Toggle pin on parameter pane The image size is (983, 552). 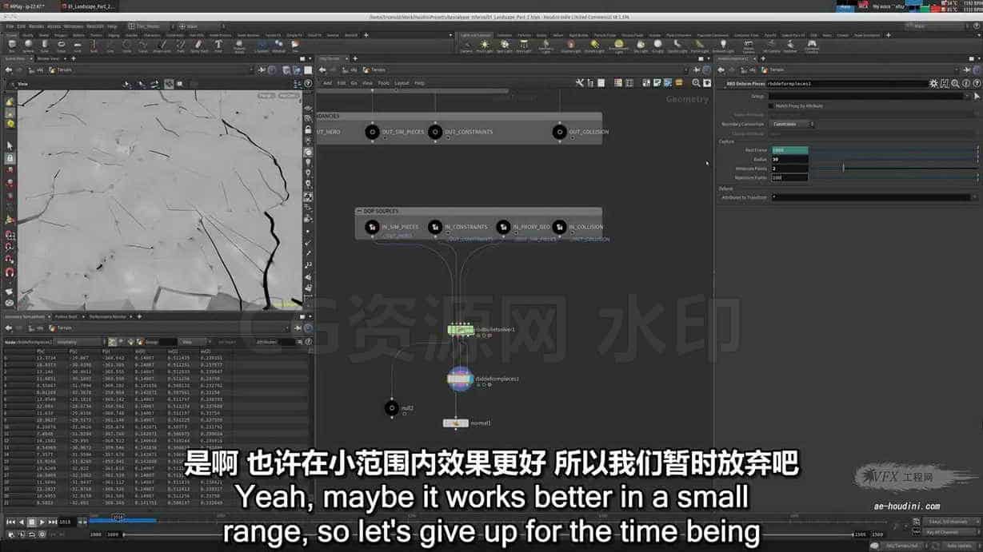point(968,69)
